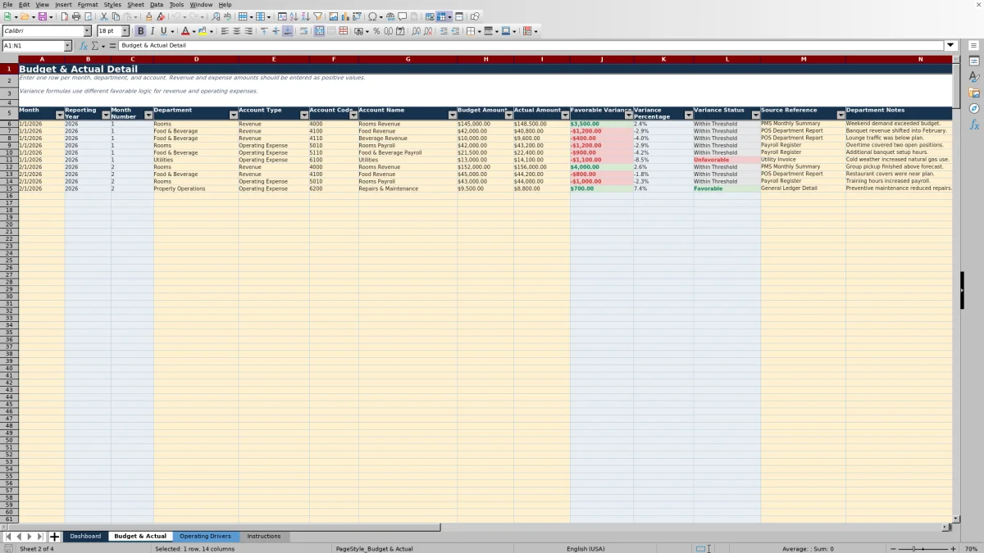Open the Source Reference filter dropdown

pyautogui.click(x=840, y=116)
